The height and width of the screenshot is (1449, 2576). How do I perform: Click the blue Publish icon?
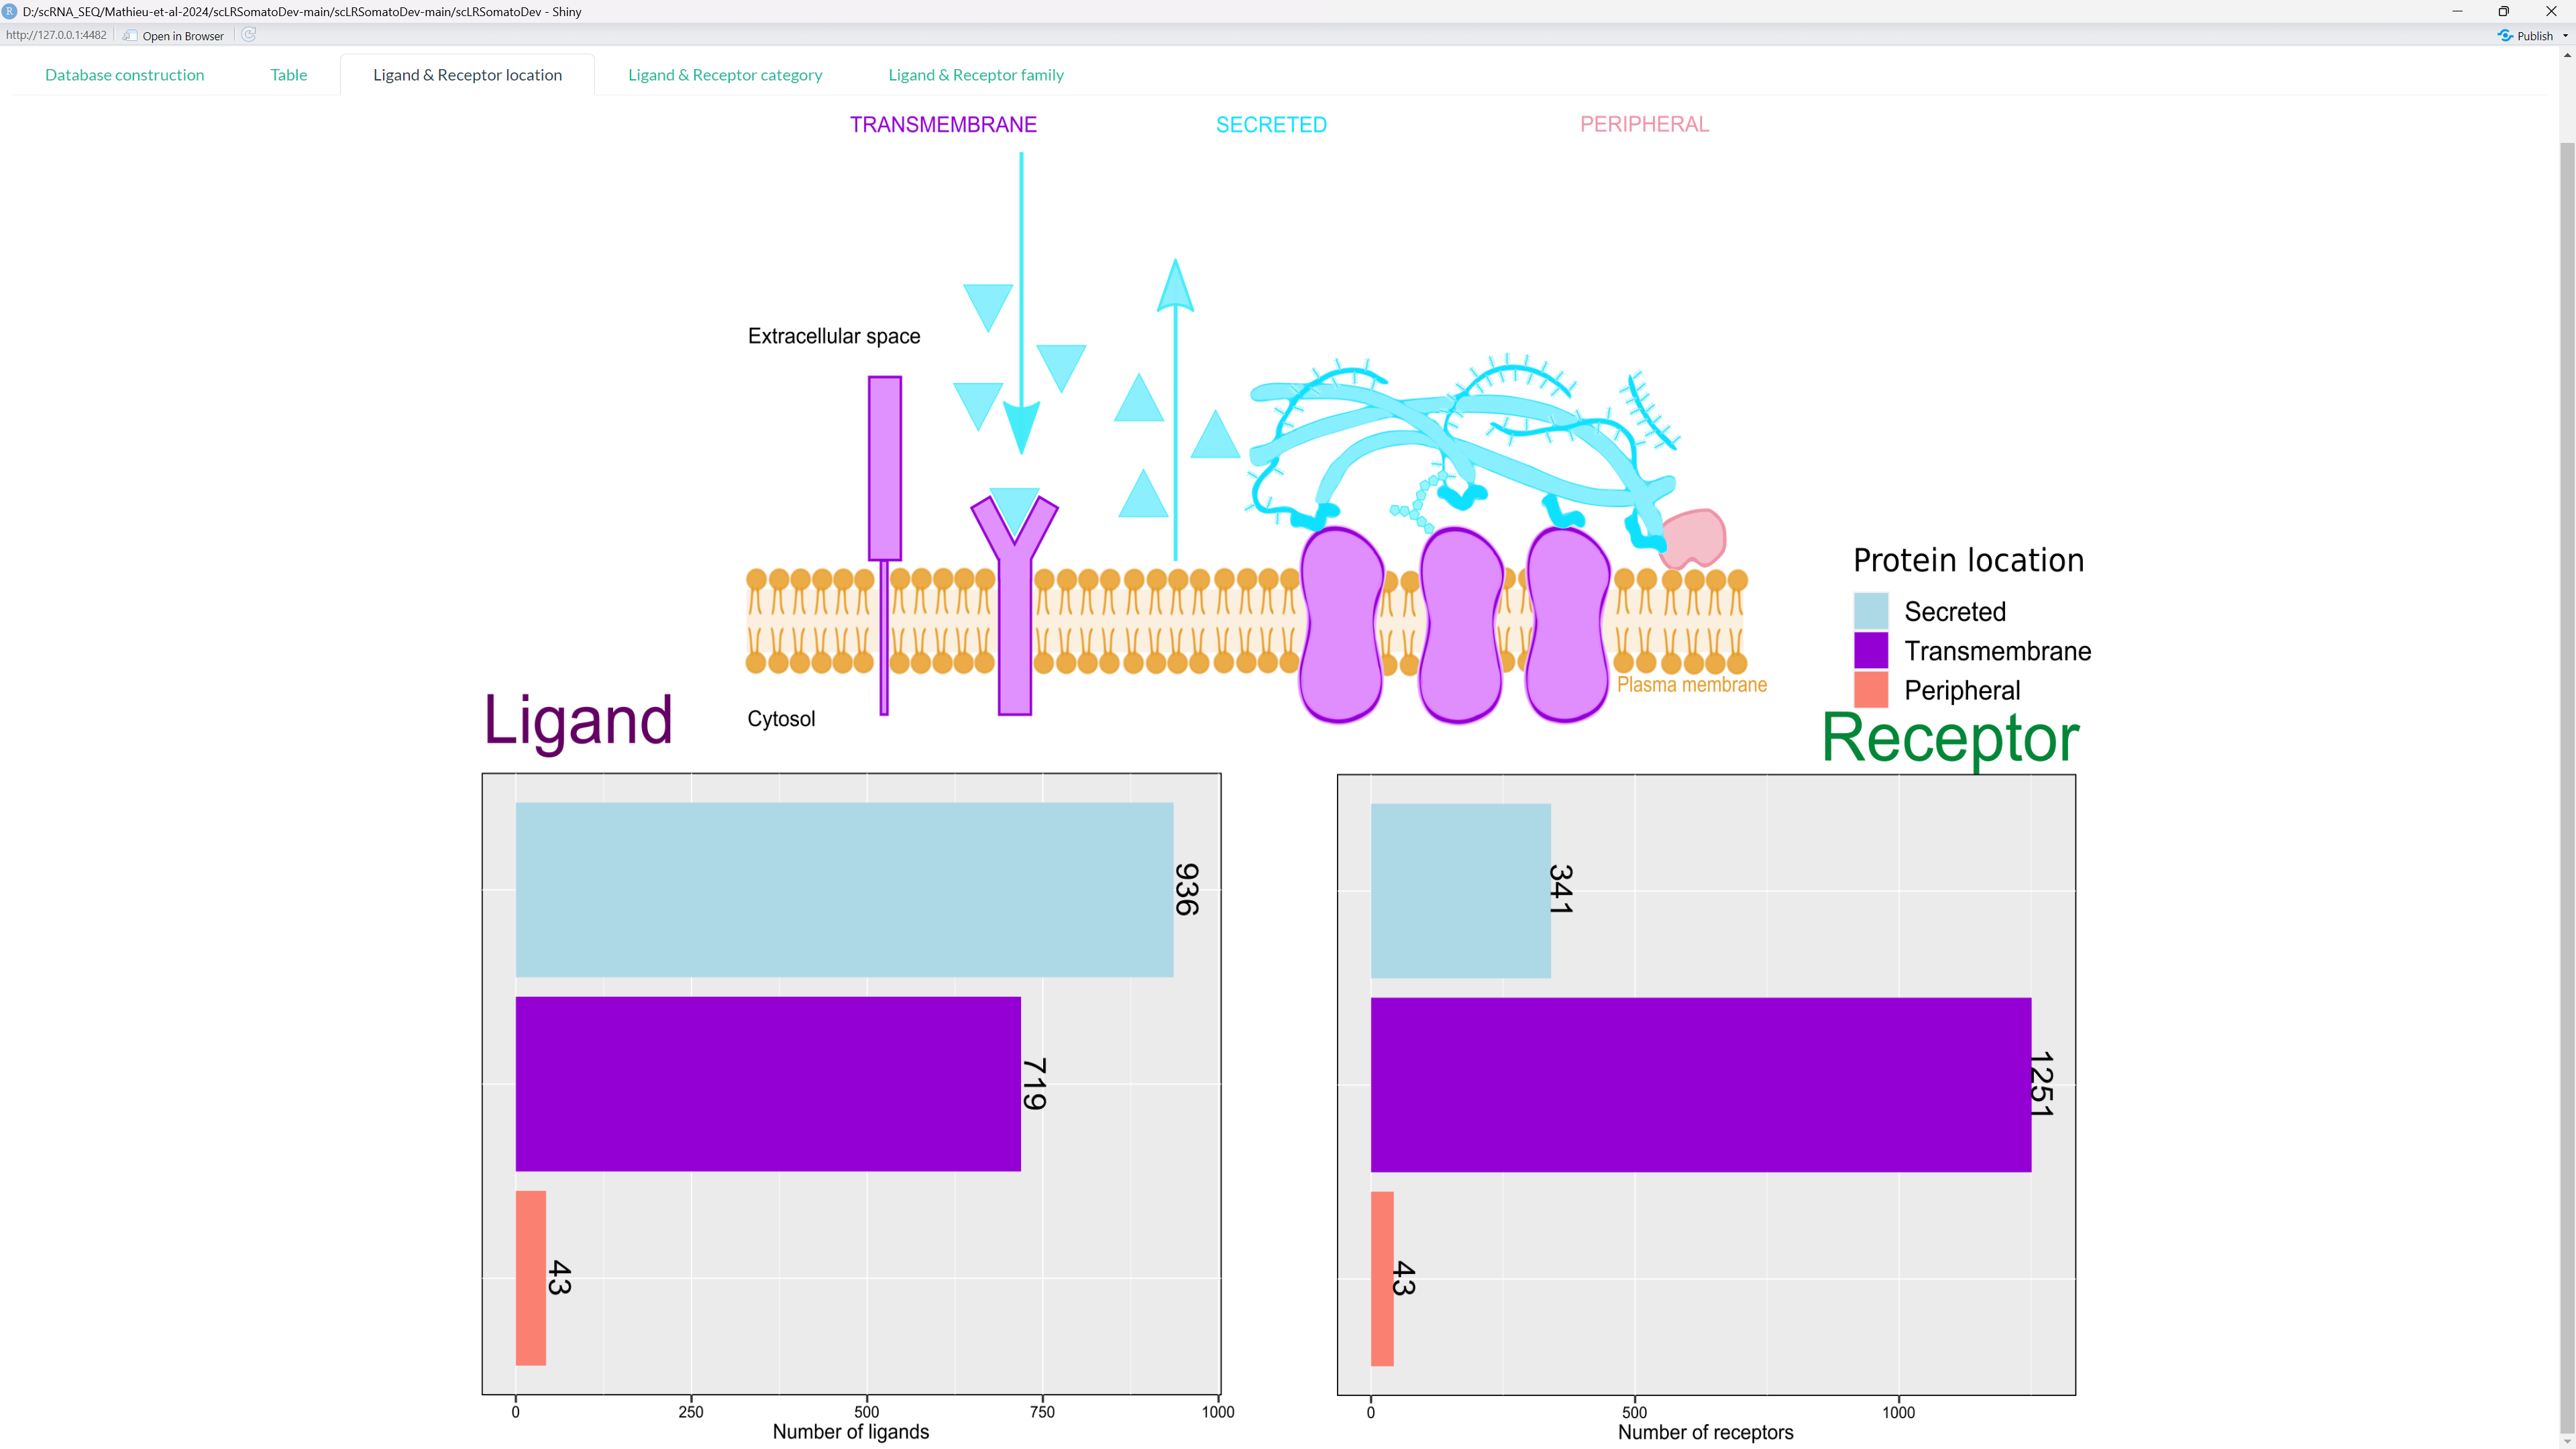[x=2505, y=35]
